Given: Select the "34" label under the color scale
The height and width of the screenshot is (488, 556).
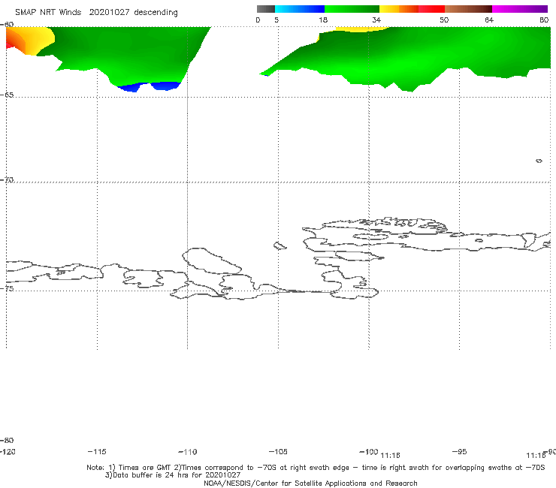Looking at the screenshot, I should click(x=376, y=20).
